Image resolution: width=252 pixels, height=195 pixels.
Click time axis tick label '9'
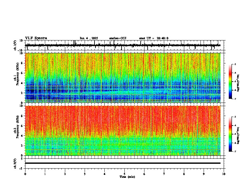click(x=204, y=174)
